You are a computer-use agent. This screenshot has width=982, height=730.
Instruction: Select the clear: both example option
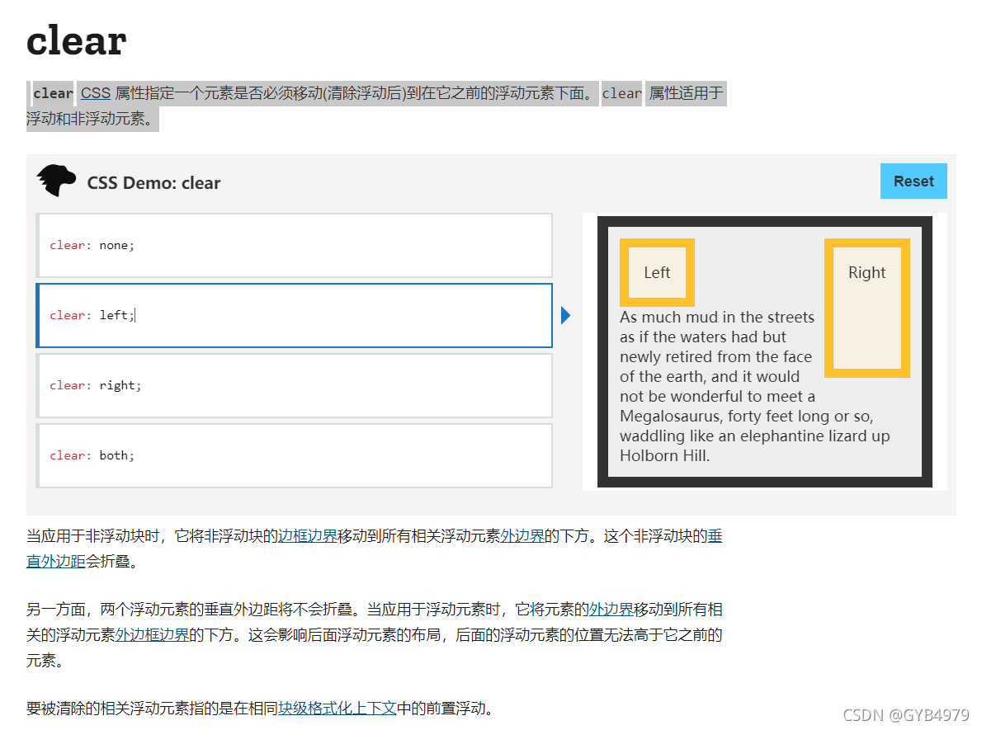click(295, 455)
